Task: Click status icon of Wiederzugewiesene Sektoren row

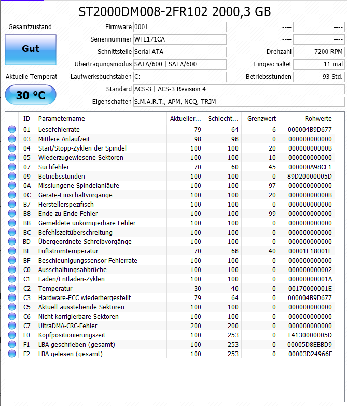Action: click(12, 157)
